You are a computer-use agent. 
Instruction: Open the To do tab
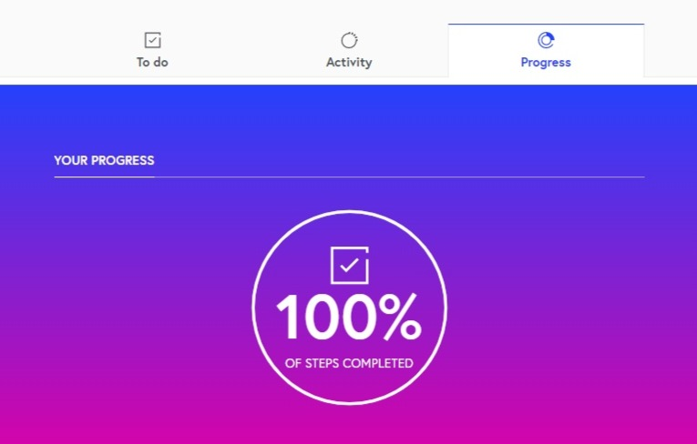pos(152,50)
